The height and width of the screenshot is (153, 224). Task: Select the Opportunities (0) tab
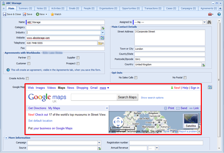[131, 8]
